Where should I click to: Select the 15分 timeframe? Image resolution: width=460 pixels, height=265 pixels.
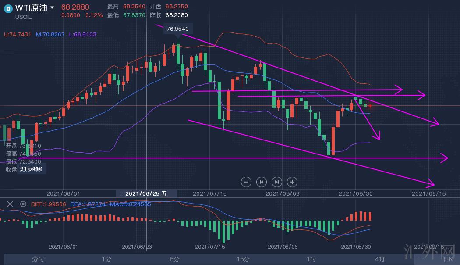point(243,259)
